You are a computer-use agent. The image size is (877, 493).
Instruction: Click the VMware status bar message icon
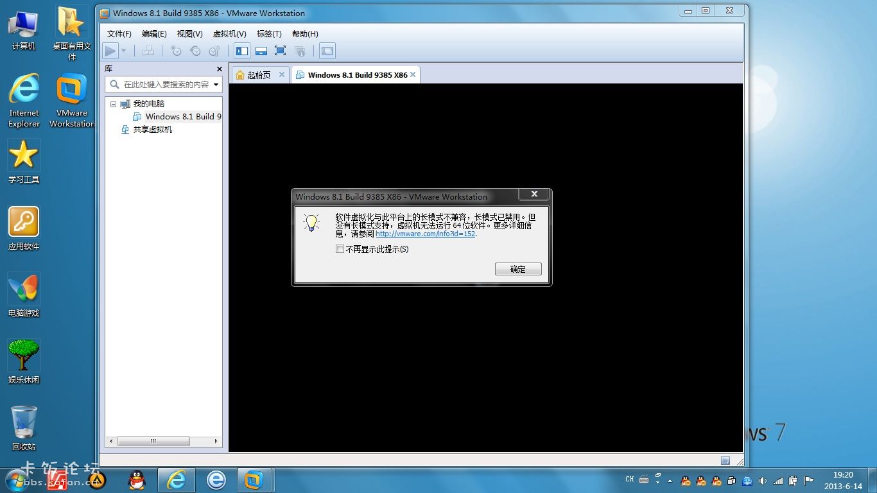[x=725, y=460]
